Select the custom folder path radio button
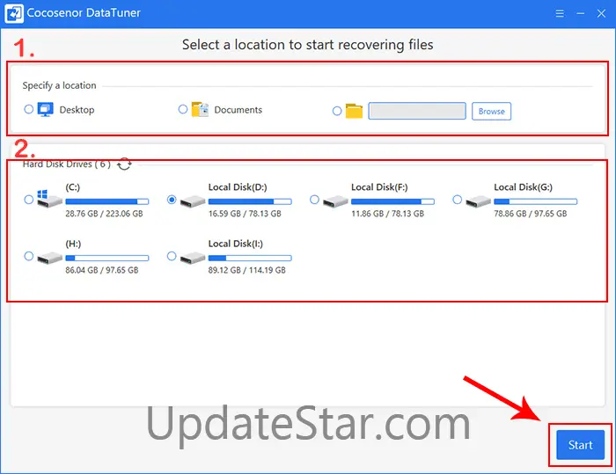This screenshot has width=616, height=474. pos(337,111)
